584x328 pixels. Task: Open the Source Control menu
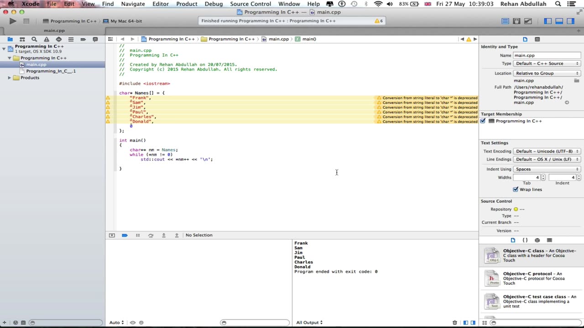[250, 4]
